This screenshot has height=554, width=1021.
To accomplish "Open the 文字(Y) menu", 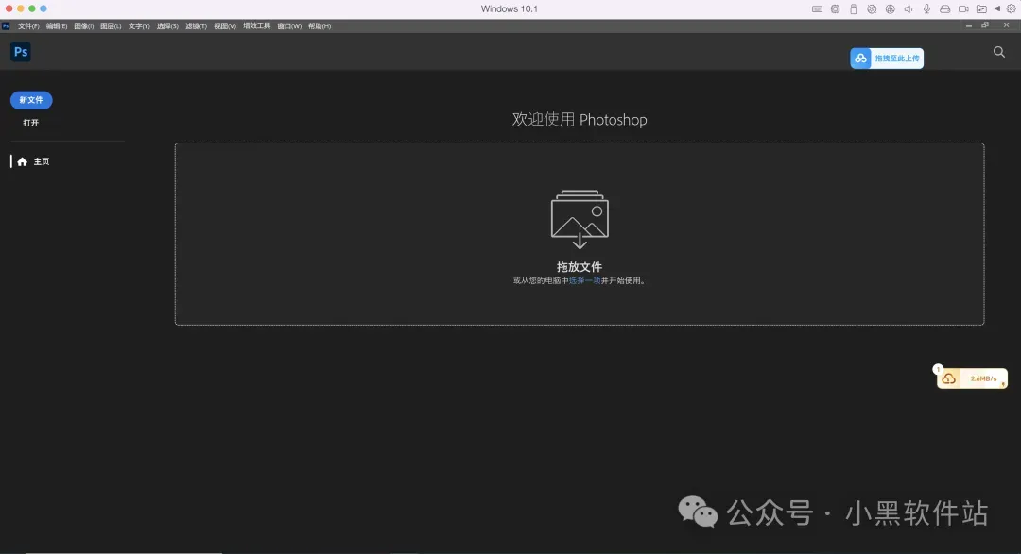I will coord(139,26).
